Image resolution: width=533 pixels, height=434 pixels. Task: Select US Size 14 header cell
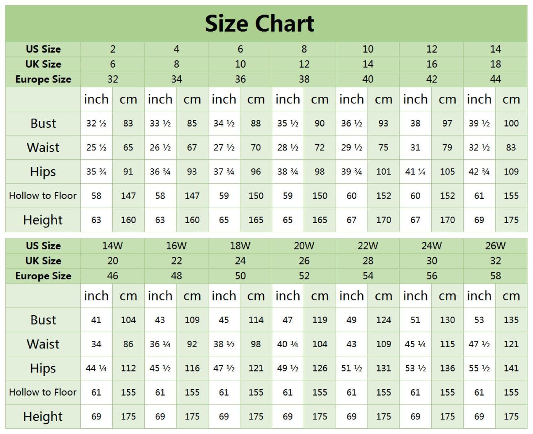(495, 49)
